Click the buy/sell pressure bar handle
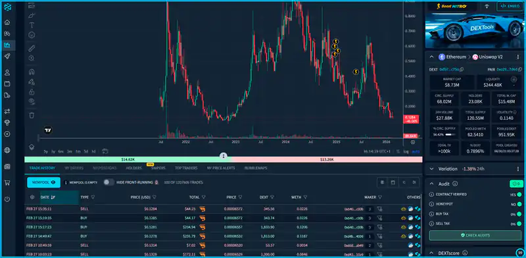Image resolution: width=526 pixels, height=258 pixels. pyautogui.click(x=224, y=156)
